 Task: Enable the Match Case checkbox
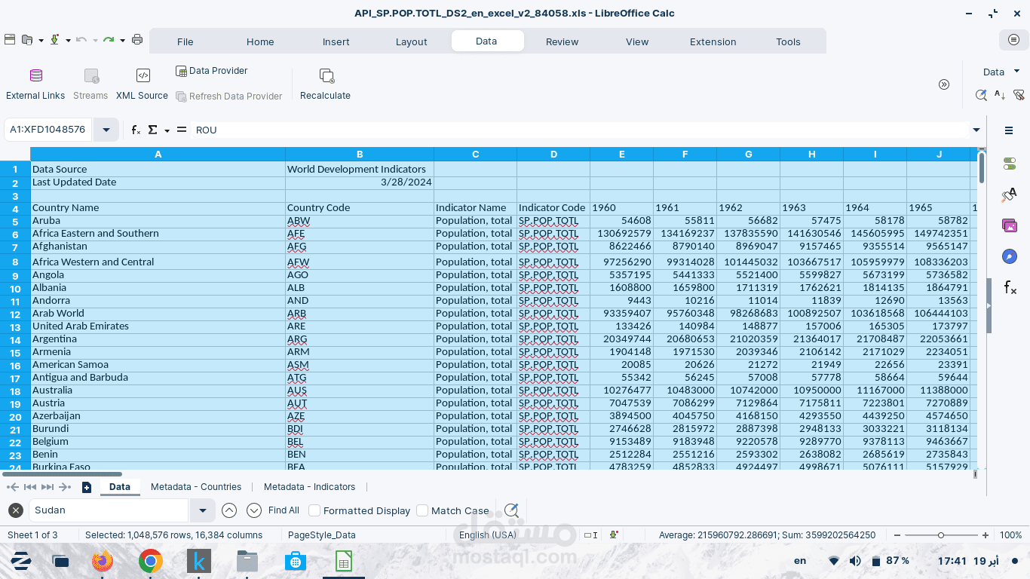[422, 510]
